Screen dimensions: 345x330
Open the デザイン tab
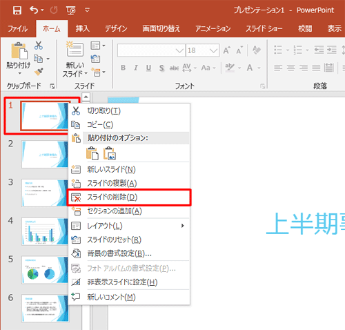(116, 28)
